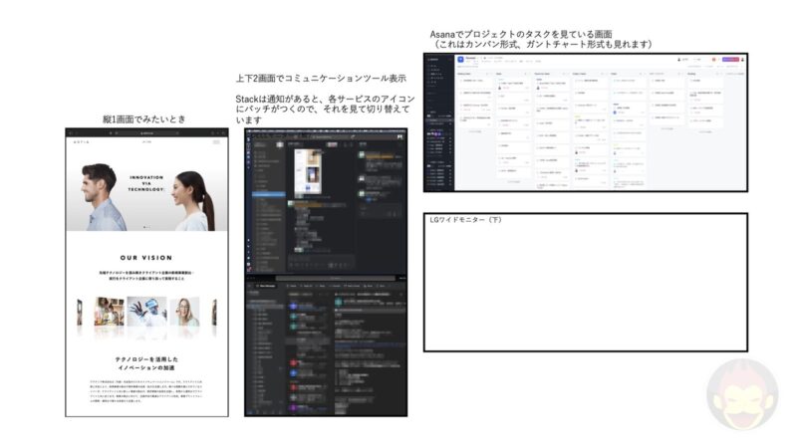Click the browser address bar of website window
This screenshot has height=448, width=797.
coord(146,133)
